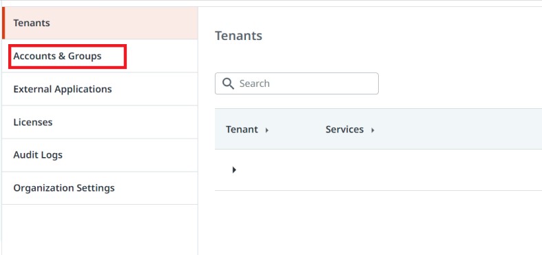Click the sort arrow next to Tenant
This screenshot has height=255, width=542.
coord(267,130)
